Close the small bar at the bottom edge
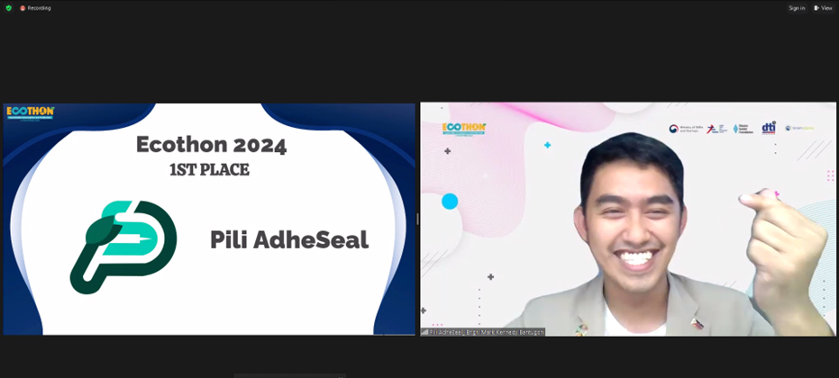Image resolution: width=839 pixels, height=378 pixels. [341, 376]
